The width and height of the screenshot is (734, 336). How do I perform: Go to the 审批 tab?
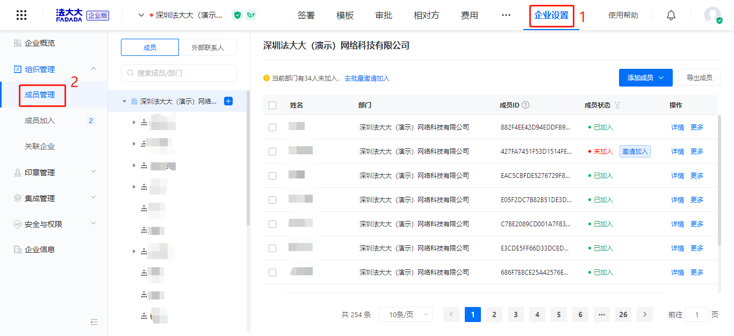pos(384,15)
